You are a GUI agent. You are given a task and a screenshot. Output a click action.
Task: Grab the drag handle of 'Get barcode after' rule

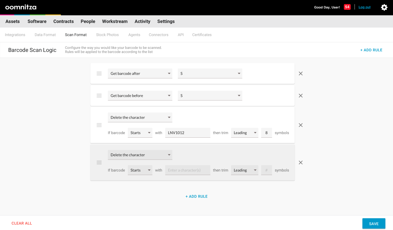tap(99, 73)
